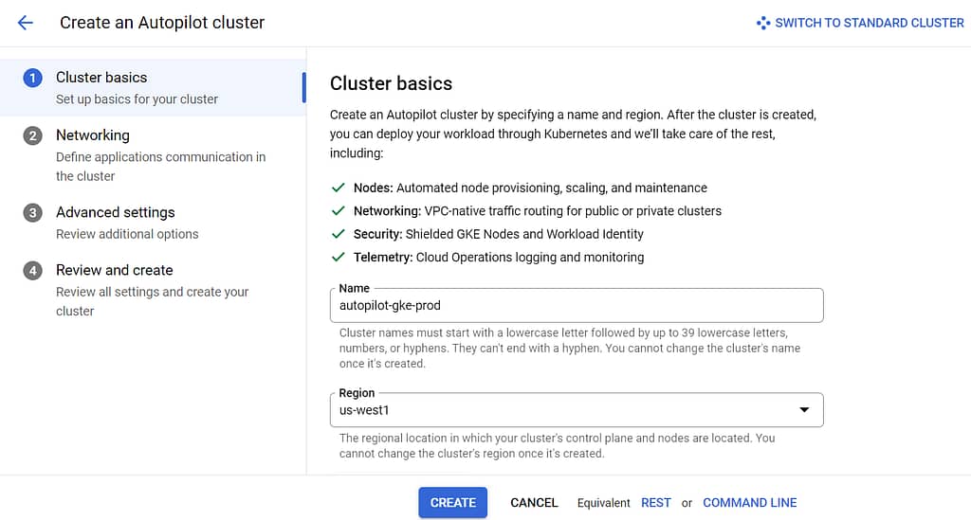Click the Standard cluster icon in header
This screenshot has height=520, width=971.
[x=763, y=23]
